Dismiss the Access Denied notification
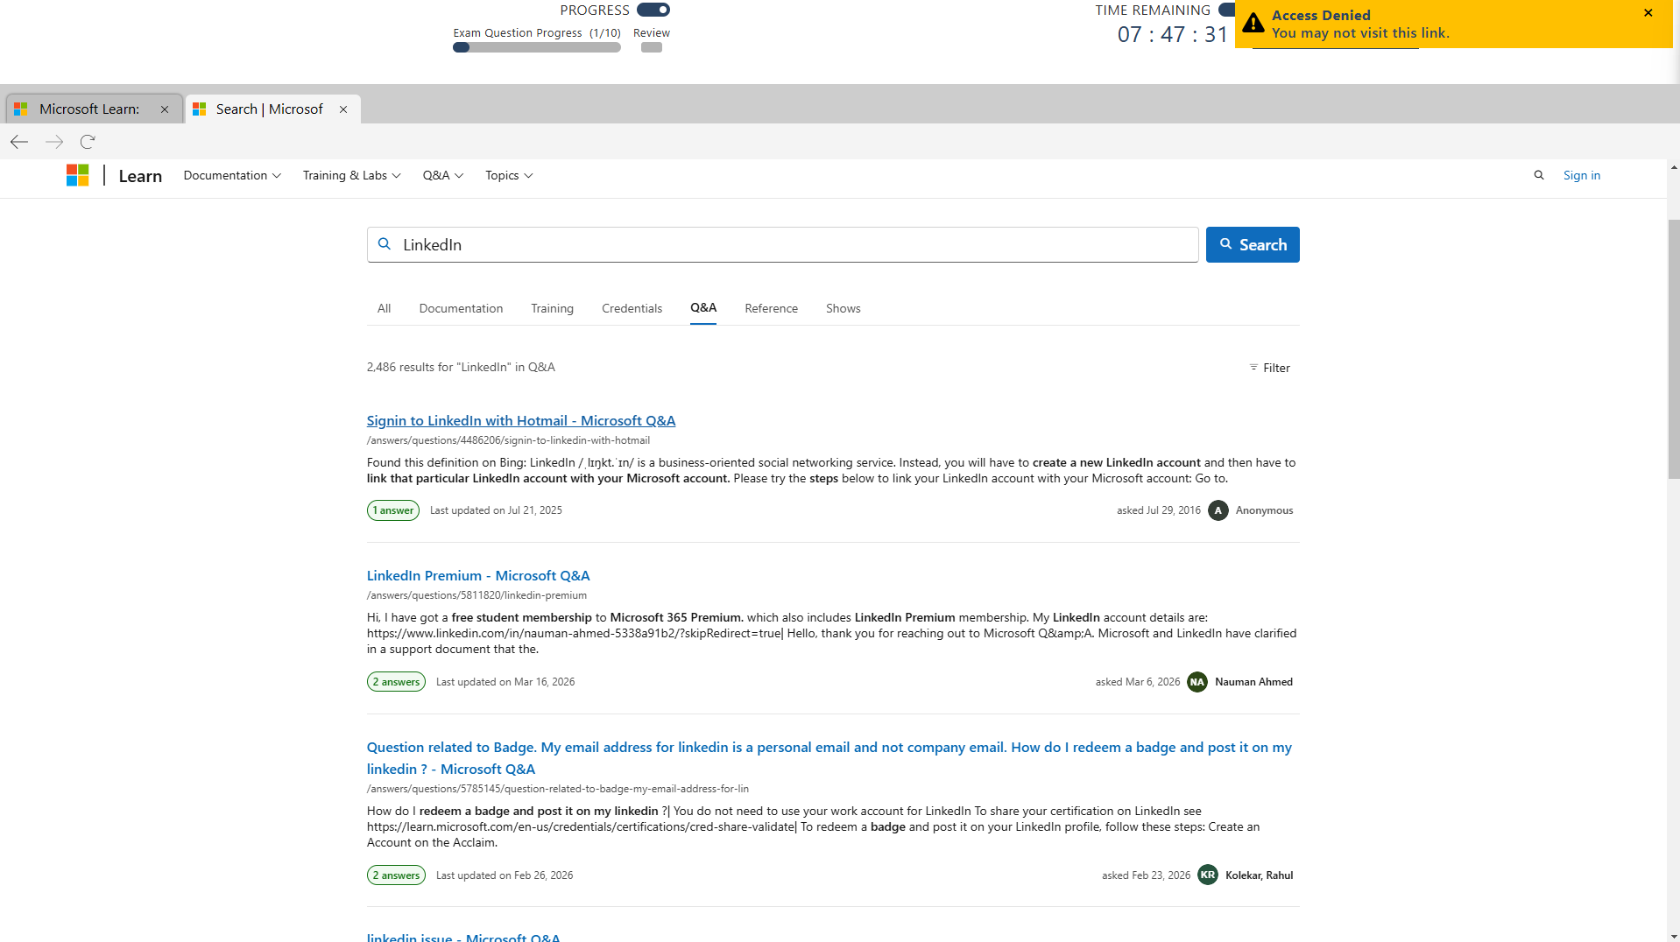This screenshot has height=942, width=1680. pos(1648,12)
